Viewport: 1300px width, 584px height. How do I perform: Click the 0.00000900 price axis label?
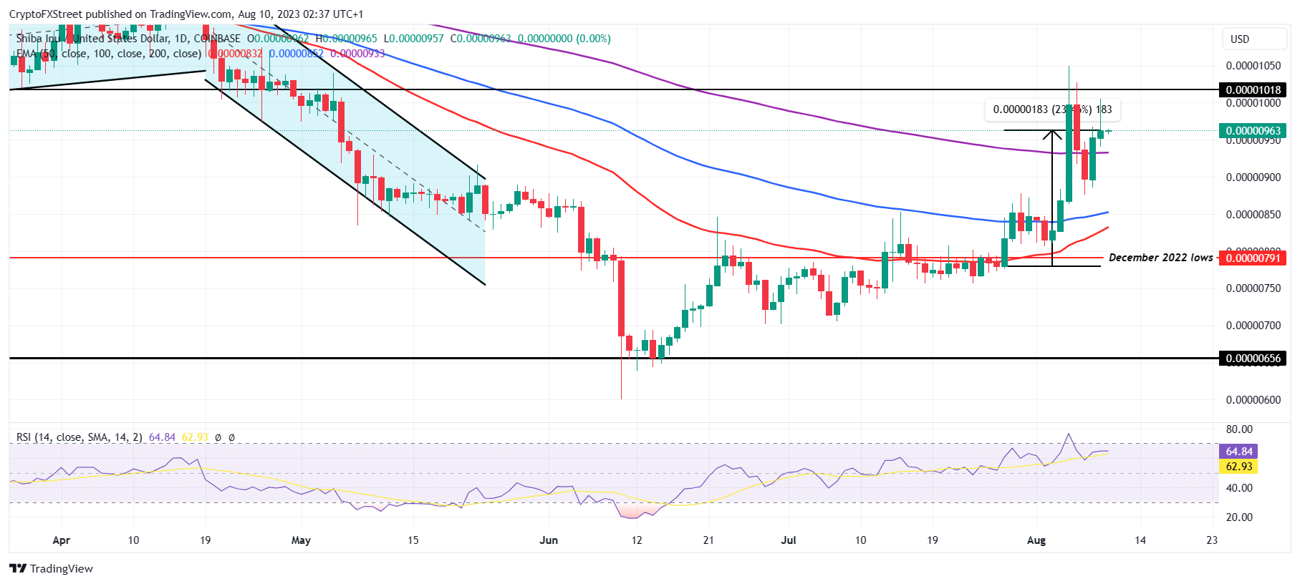[1253, 177]
